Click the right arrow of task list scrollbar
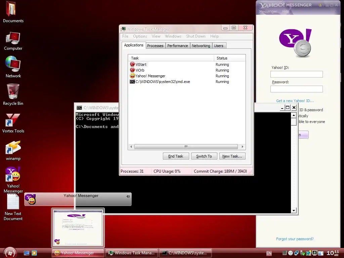The width and height of the screenshot is (344, 258). (x=242, y=146)
